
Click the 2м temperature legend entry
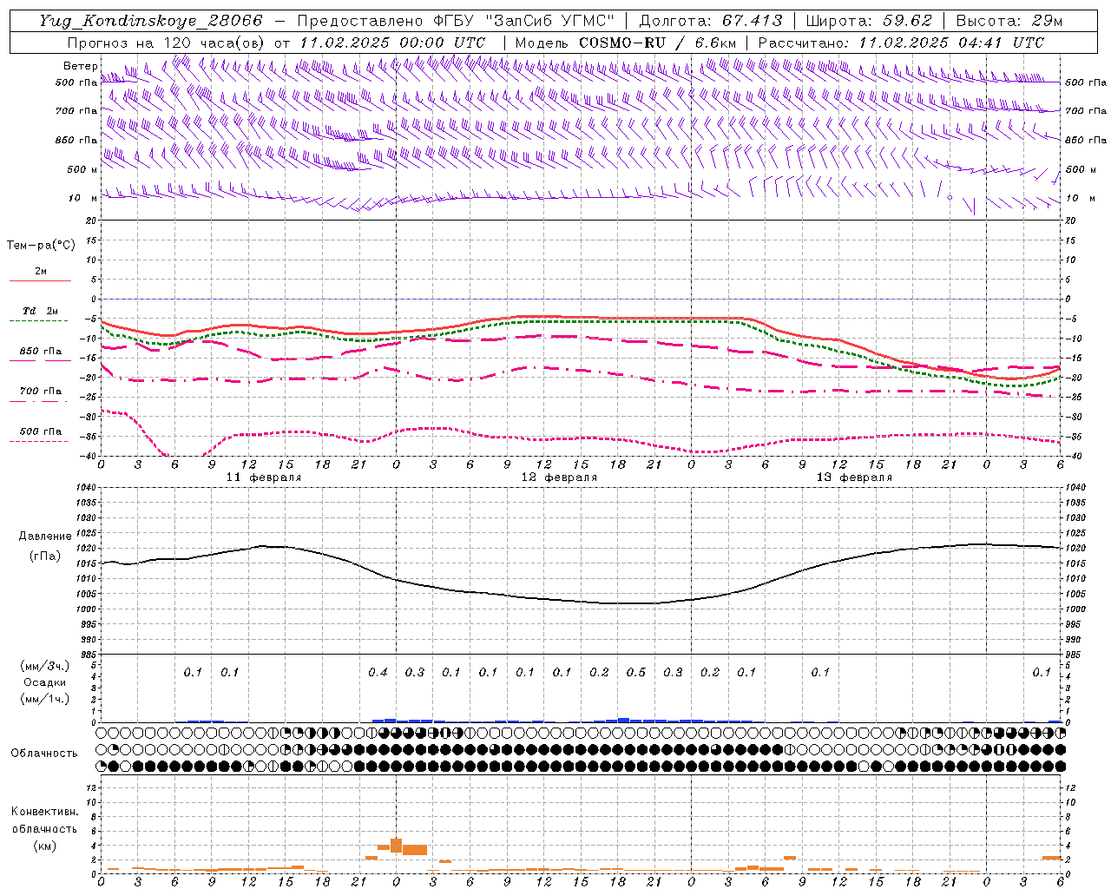point(40,272)
